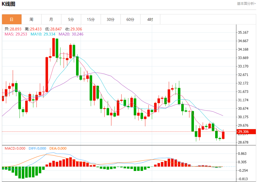This screenshot has height=182, width=257.
Task: Click the 34.667 price axis label
Action: click(243, 41)
